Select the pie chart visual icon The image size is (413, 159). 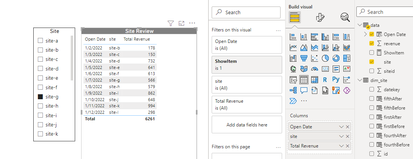pos(325,58)
